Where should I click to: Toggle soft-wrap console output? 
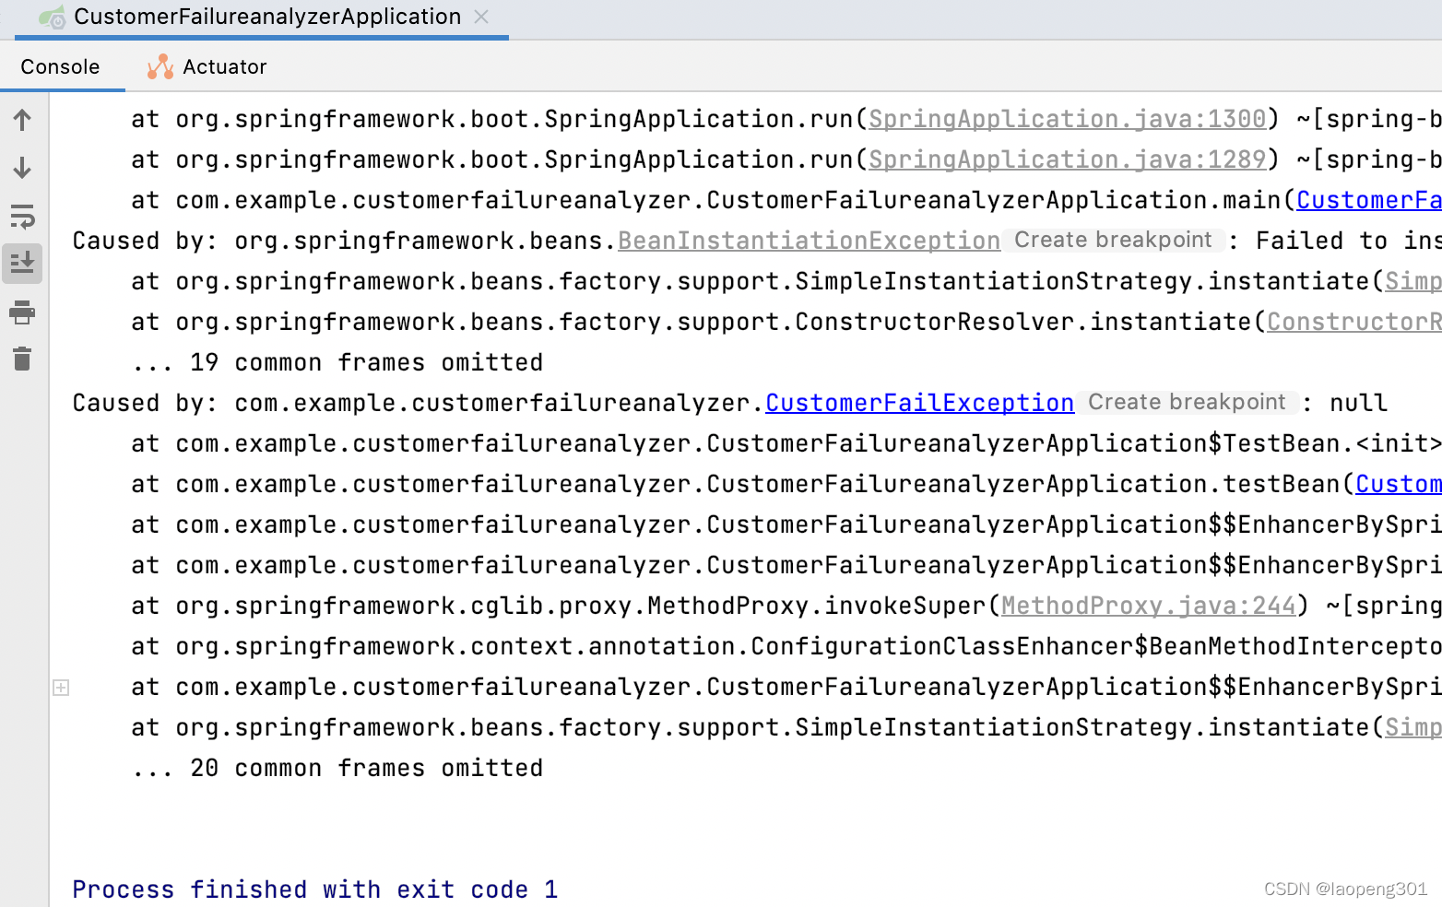(x=22, y=217)
